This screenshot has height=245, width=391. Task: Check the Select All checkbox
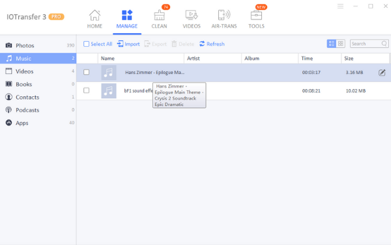coord(86,44)
